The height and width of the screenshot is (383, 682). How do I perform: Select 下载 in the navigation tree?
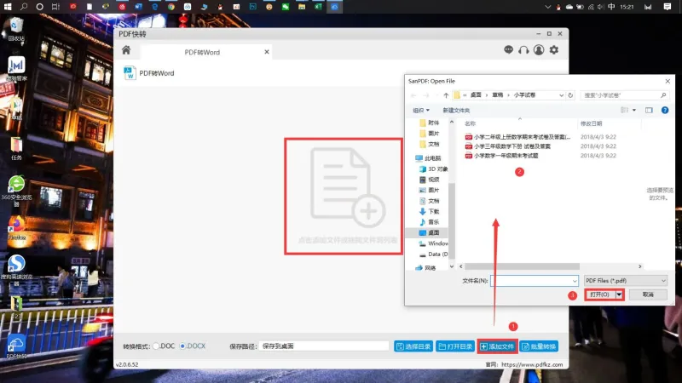tap(430, 211)
